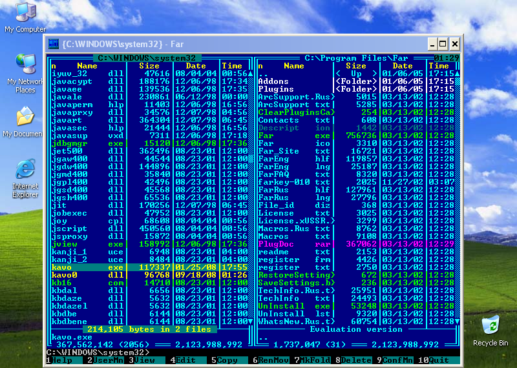Click 8 Delete in the key bar

click(x=353, y=360)
